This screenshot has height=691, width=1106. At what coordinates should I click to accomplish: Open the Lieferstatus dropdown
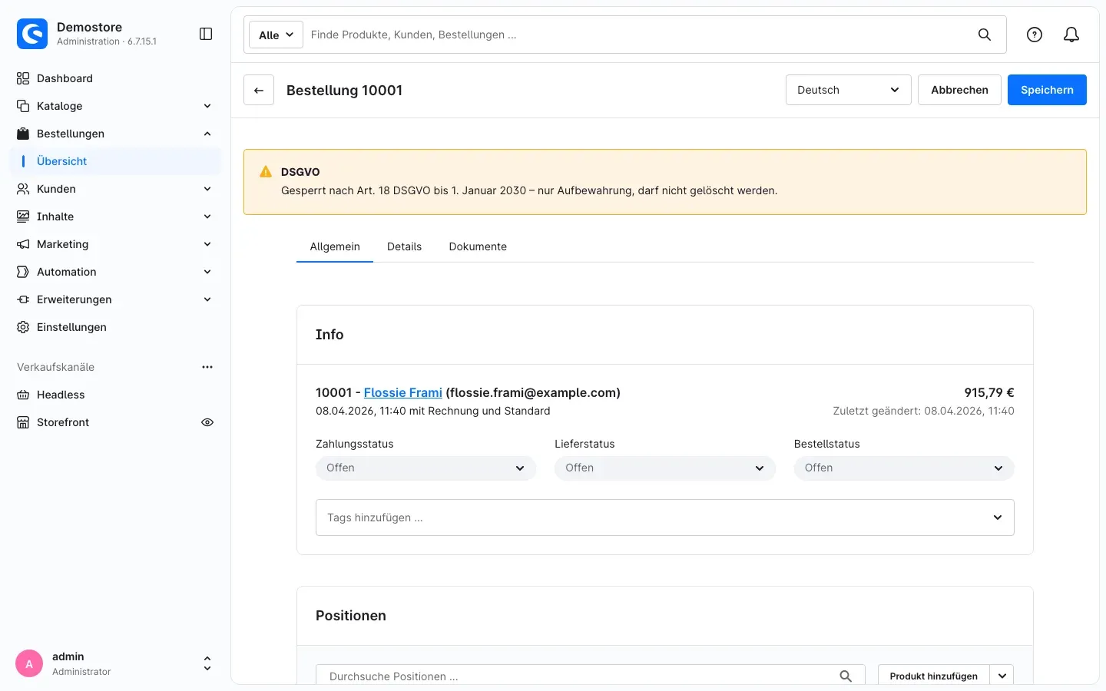click(x=665, y=468)
